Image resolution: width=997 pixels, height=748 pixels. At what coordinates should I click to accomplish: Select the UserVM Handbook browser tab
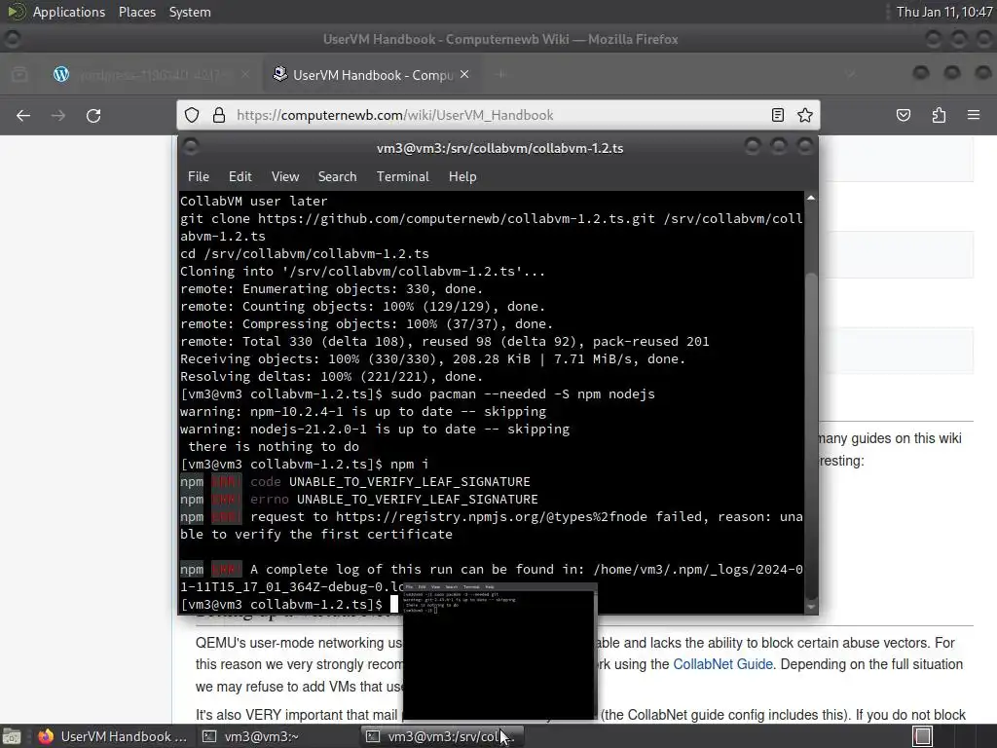coord(371,74)
